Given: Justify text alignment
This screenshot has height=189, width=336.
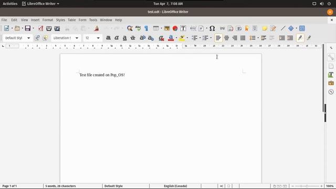Looking at the screenshot, I should tap(243, 38).
